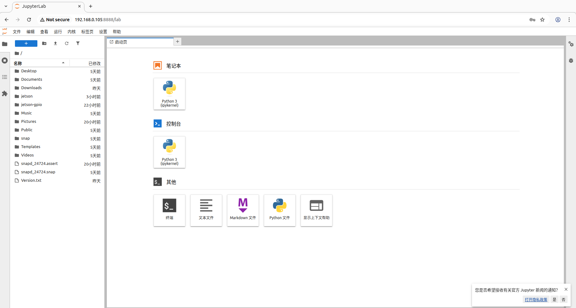Image resolution: width=576 pixels, height=308 pixels.
Task: Click 是 to accept Jupyter news notifications
Action: 555,300
